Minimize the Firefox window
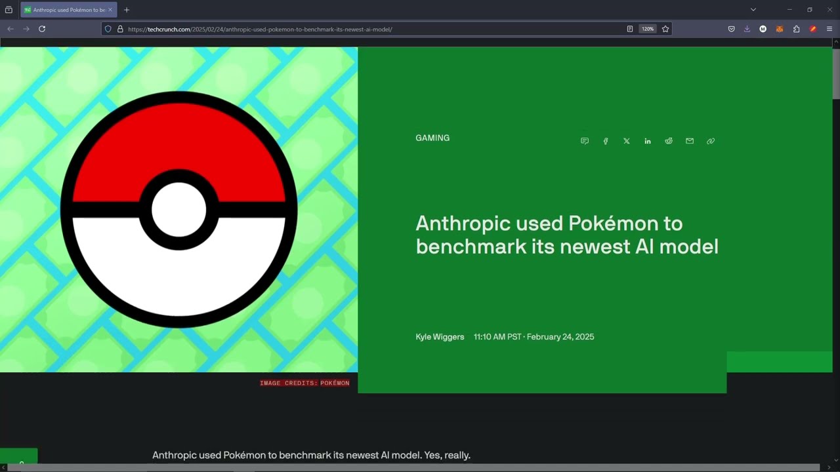 point(789,10)
